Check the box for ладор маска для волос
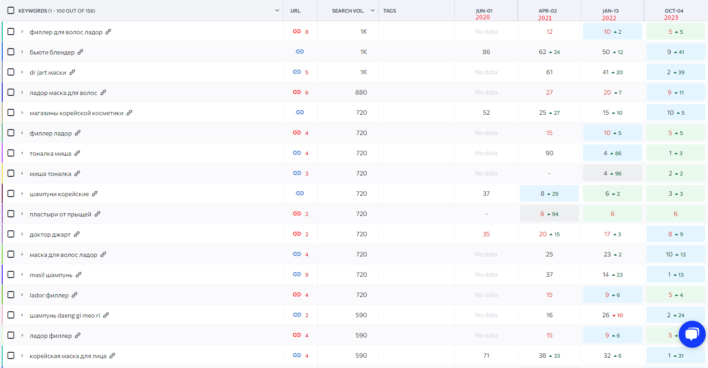The height and width of the screenshot is (368, 708). (x=11, y=92)
